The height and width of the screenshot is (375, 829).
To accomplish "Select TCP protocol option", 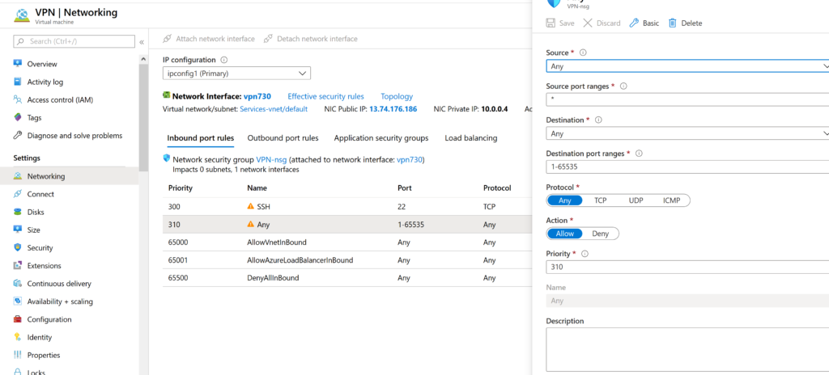I will coord(600,200).
